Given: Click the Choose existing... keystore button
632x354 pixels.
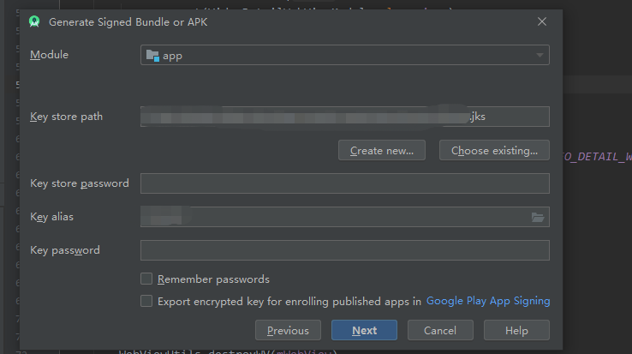Looking at the screenshot, I should (x=494, y=151).
